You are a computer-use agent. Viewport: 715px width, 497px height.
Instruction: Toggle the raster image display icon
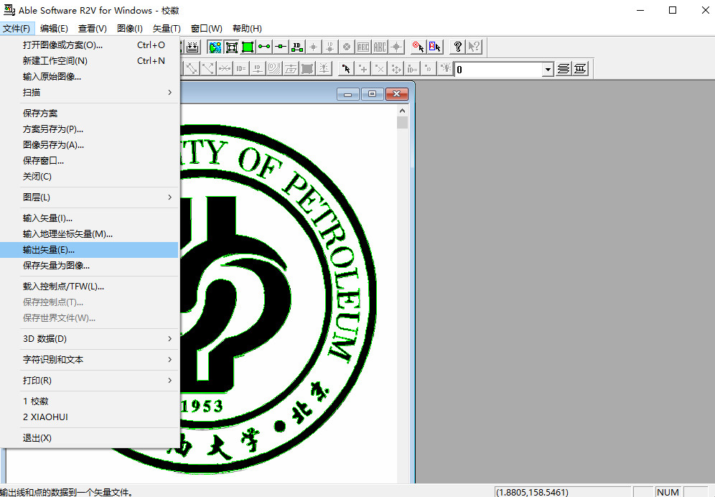tap(215, 47)
